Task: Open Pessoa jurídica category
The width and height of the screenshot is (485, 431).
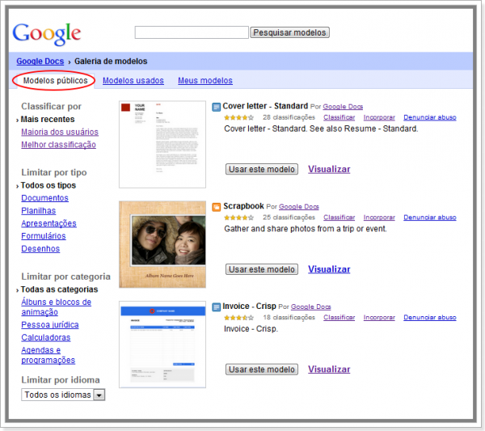Action: (50, 325)
